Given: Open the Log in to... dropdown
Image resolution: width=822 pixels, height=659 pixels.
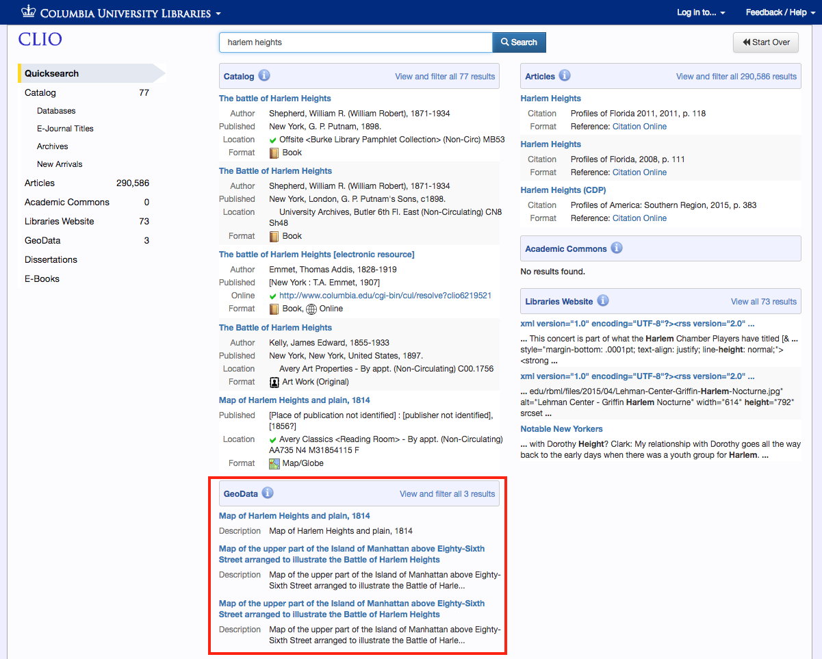Looking at the screenshot, I should pos(701,12).
